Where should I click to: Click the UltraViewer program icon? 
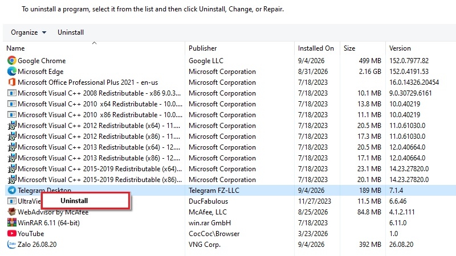(x=11, y=201)
